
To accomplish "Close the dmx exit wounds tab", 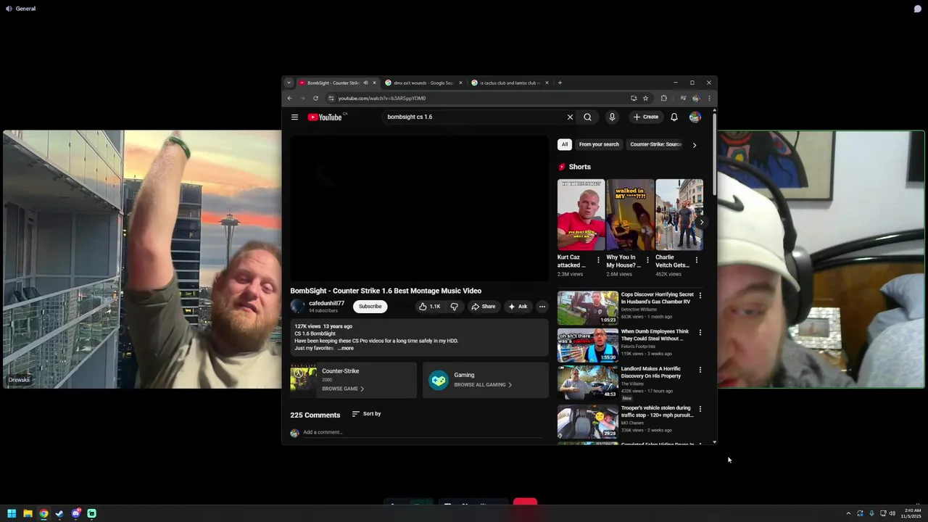I will point(460,83).
